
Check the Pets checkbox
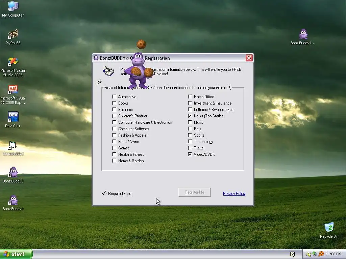tap(190, 128)
